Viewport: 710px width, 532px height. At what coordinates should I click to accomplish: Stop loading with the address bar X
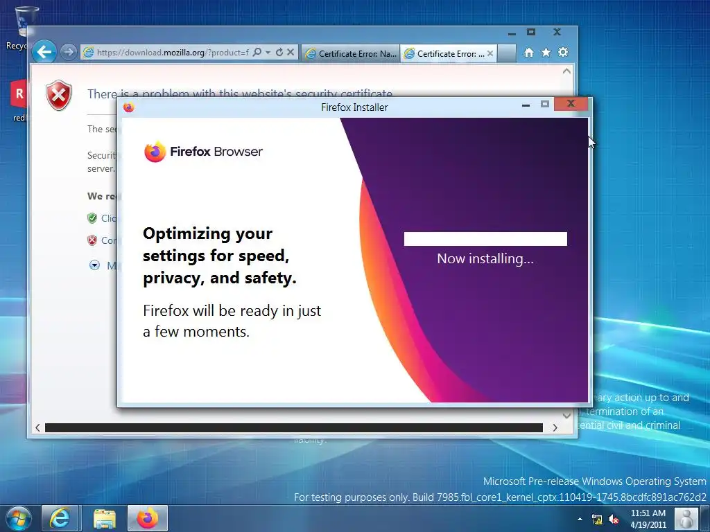291,53
